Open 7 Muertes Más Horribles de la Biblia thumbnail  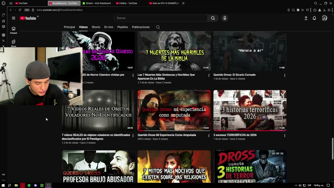click(x=174, y=51)
